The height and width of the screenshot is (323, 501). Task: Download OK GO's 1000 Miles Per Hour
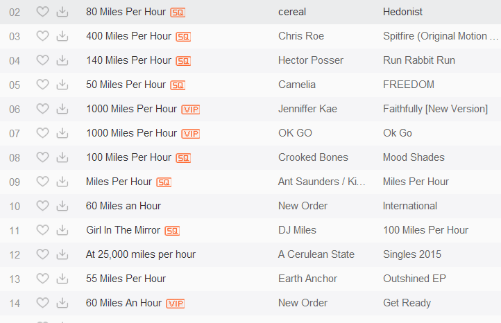pyautogui.click(x=62, y=133)
